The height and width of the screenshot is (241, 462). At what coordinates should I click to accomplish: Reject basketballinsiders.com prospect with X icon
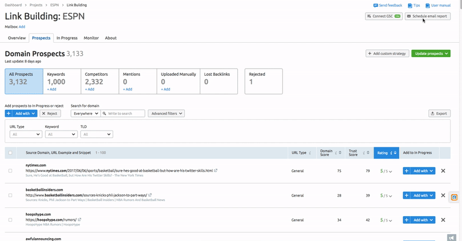click(443, 195)
